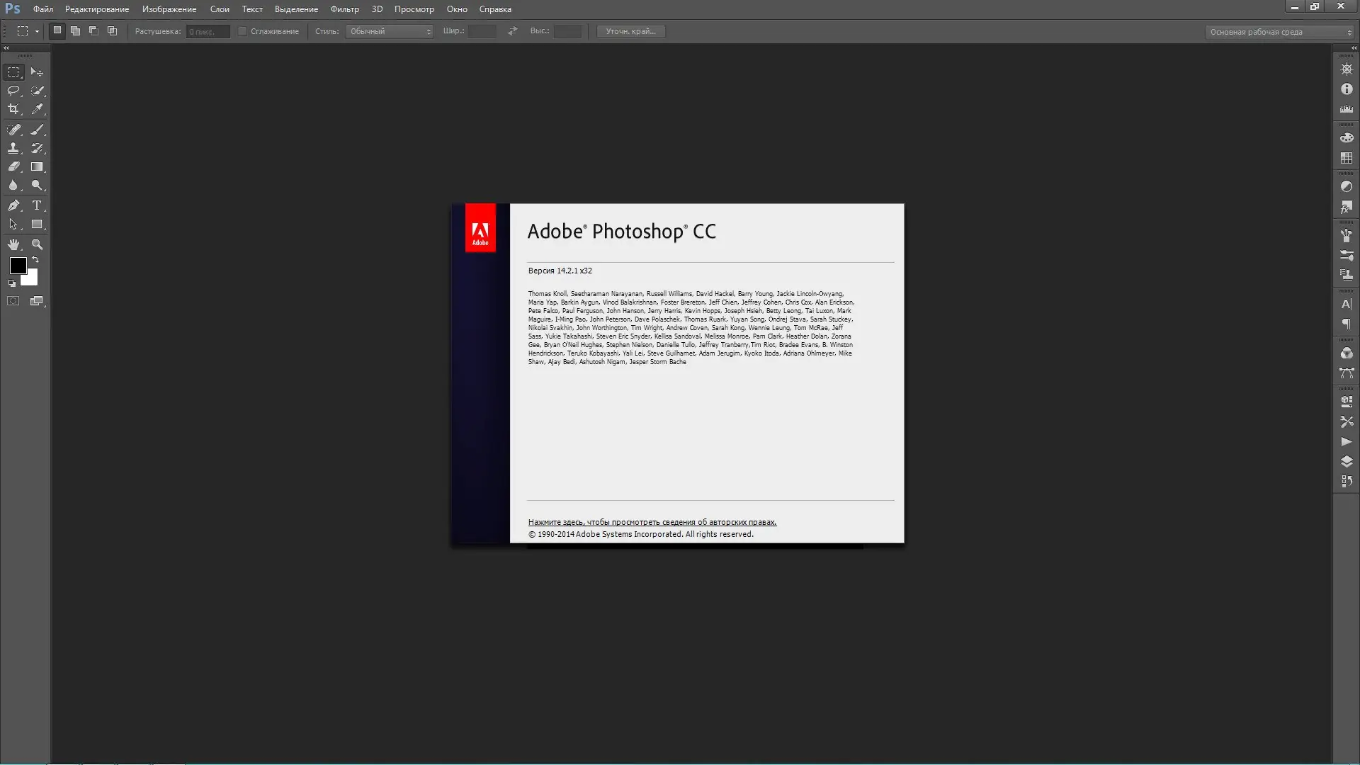Open Основная рабочая среда workspace dropdown
Screen dimensions: 1360x765
point(1279,32)
